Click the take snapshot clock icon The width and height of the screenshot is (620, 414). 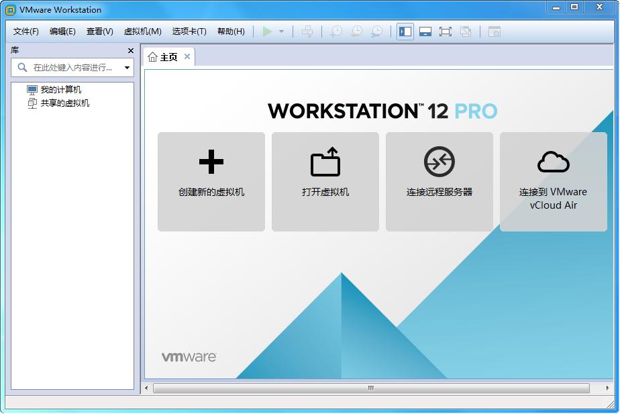tap(336, 32)
